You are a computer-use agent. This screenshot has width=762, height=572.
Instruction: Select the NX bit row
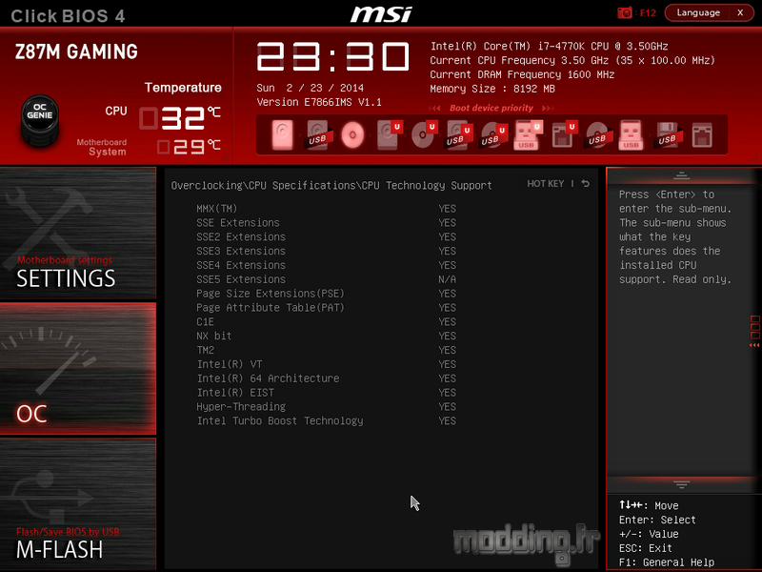pyautogui.click(x=326, y=336)
